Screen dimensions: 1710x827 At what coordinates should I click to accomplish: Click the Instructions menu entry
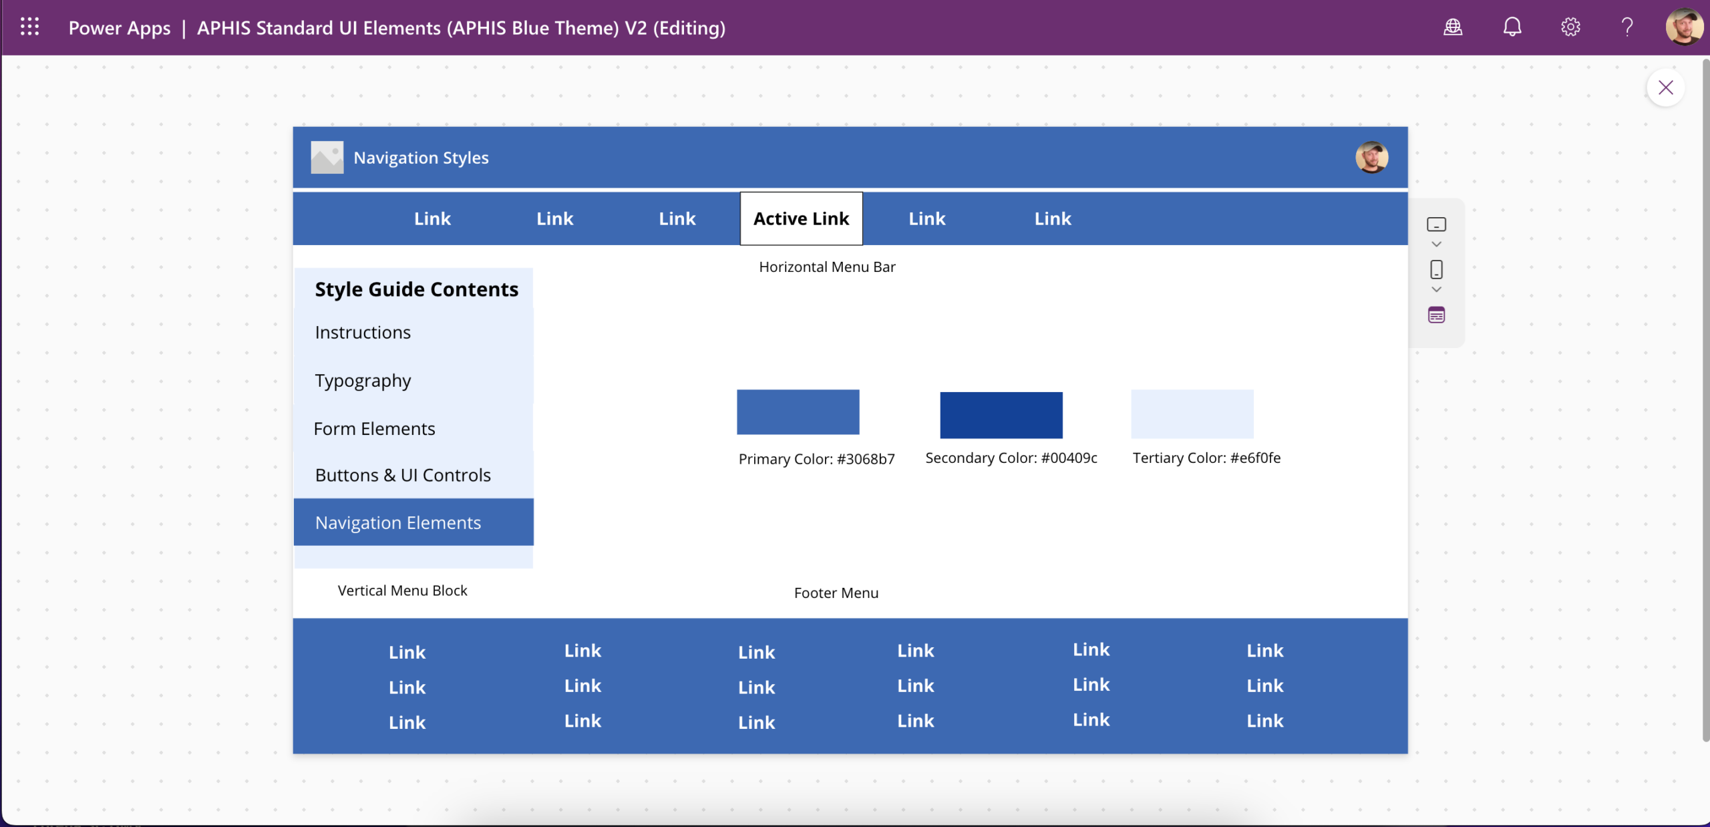pos(363,333)
